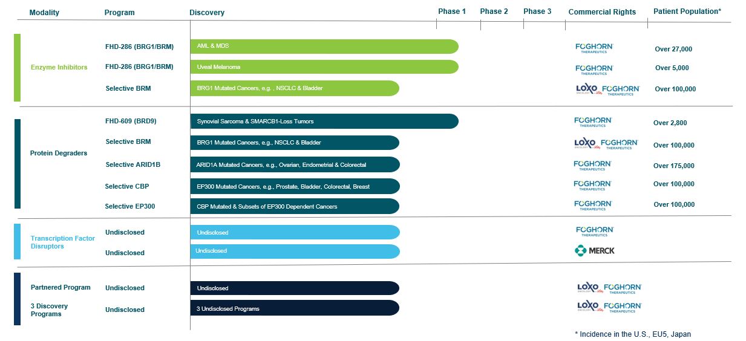Select the Phase 3 column header

(537, 11)
